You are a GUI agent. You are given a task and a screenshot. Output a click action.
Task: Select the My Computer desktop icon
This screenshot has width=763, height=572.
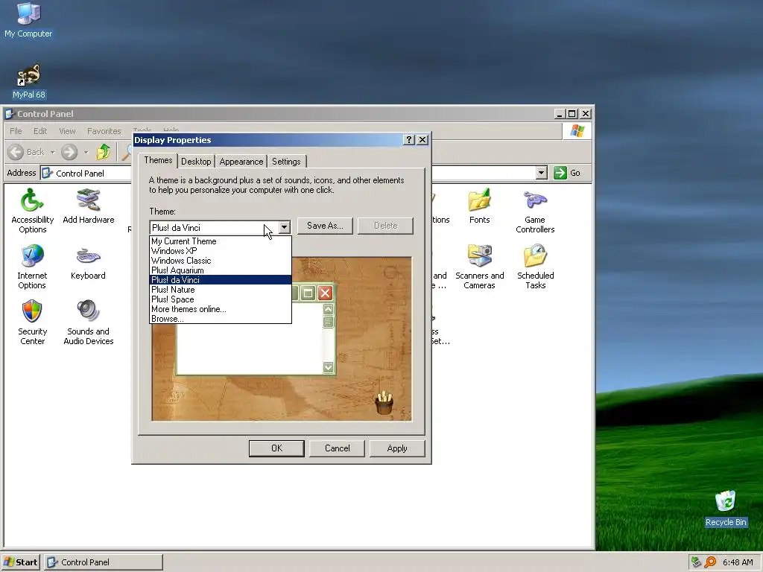click(28, 20)
